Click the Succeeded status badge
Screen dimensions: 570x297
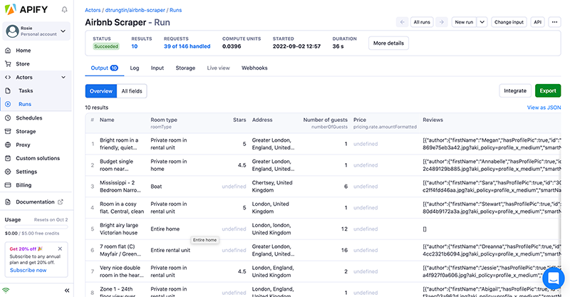pos(105,46)
